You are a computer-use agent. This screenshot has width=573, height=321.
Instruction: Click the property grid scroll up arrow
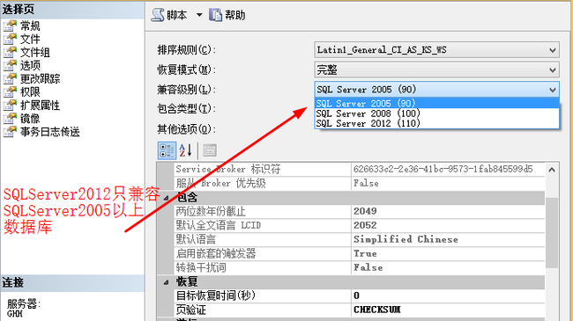click(x=552, y=170)
